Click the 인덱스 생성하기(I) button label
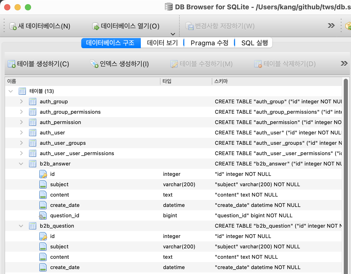 (x=125, y=64)
